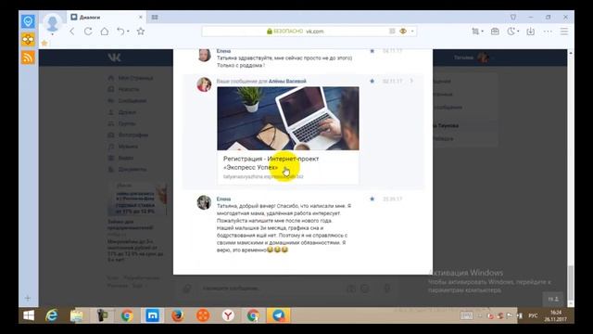The width and height of the screenshot is (593, 334).
Task: Open the Татьяна profile menu in the VK header
Action: (473, 58)
